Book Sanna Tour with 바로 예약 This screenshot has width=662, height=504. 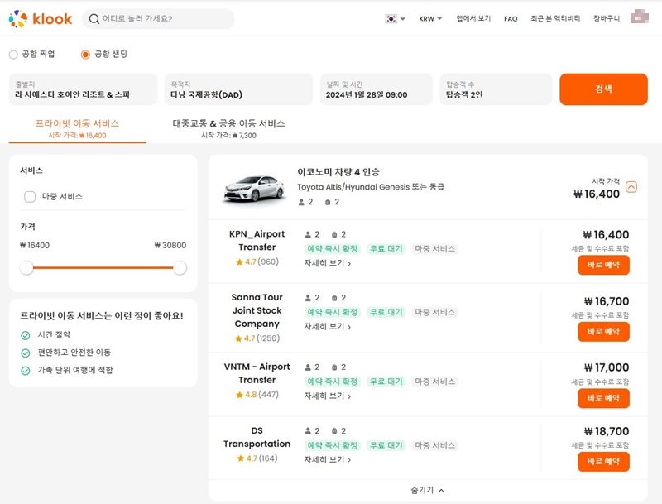[603, 332]
